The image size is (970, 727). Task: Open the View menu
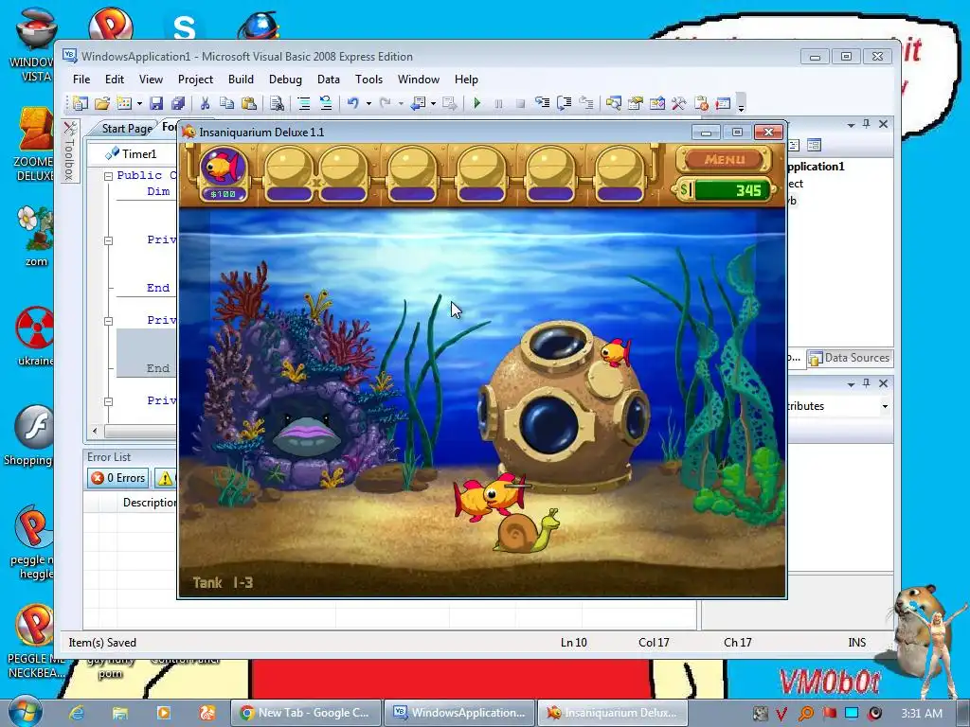point(151,80)
